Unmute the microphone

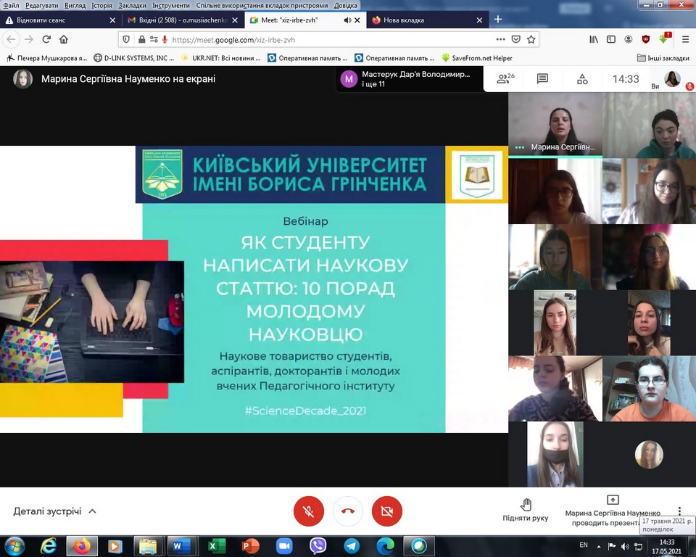(x=308, y=511)
